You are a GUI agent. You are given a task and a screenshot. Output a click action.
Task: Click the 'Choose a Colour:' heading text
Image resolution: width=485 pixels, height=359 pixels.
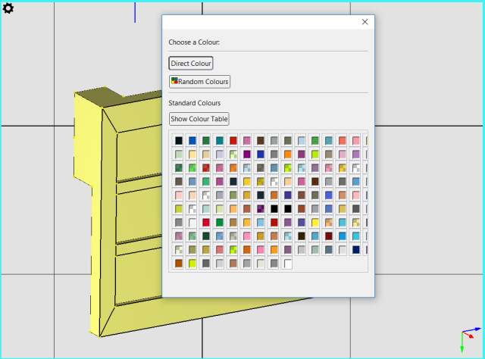coord(194,42)
